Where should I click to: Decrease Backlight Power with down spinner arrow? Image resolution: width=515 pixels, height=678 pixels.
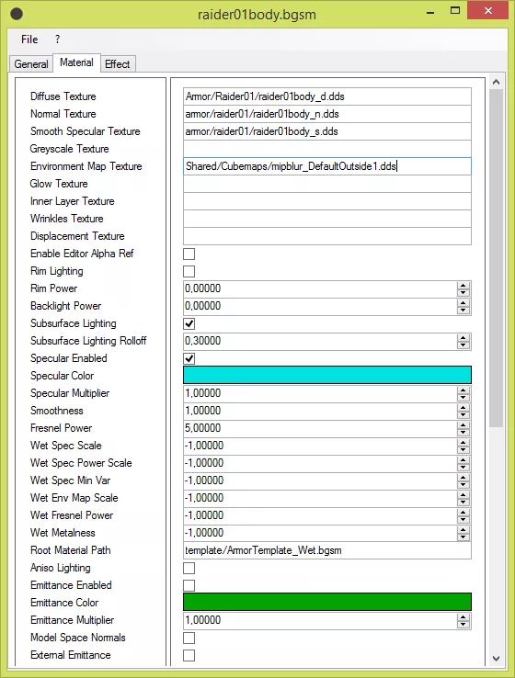[x=463, y=310]
